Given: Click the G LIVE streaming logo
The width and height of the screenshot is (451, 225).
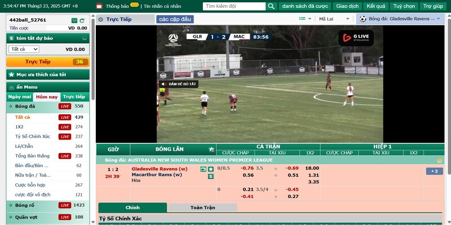Looking at the screenshot, I should click(x=356, y=38).
